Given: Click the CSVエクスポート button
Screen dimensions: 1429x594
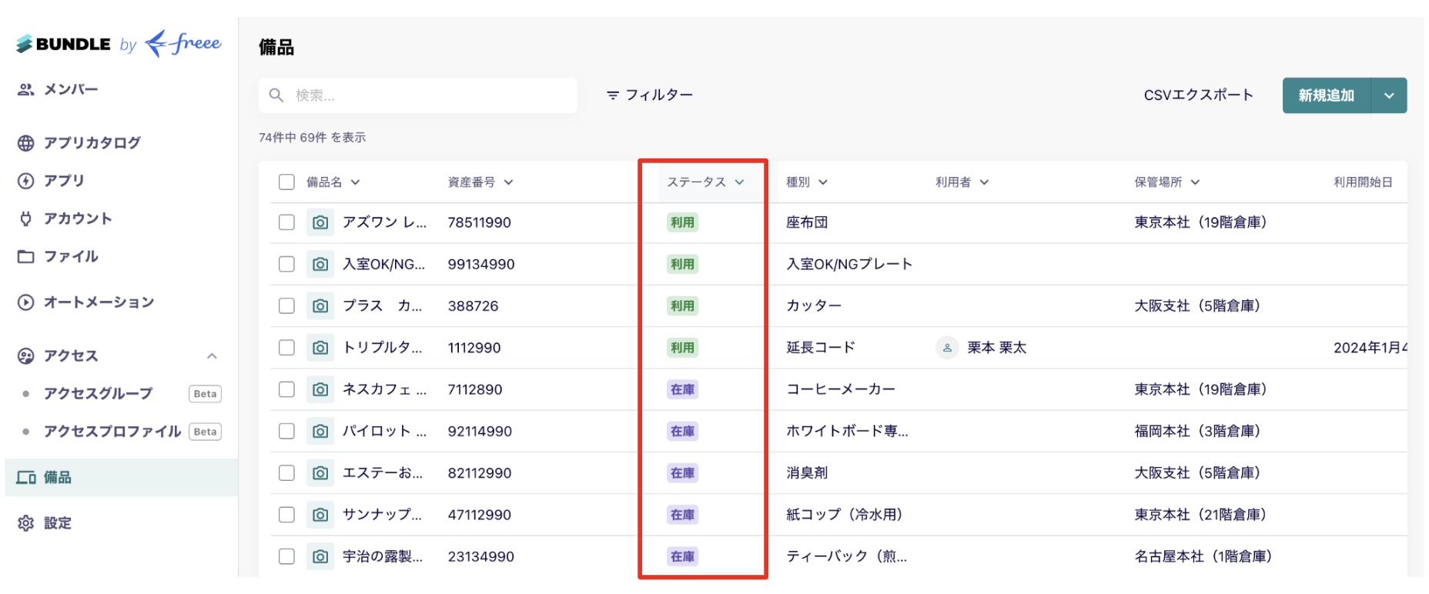Looking at the screenshot, I should (x=1198, y=95).
